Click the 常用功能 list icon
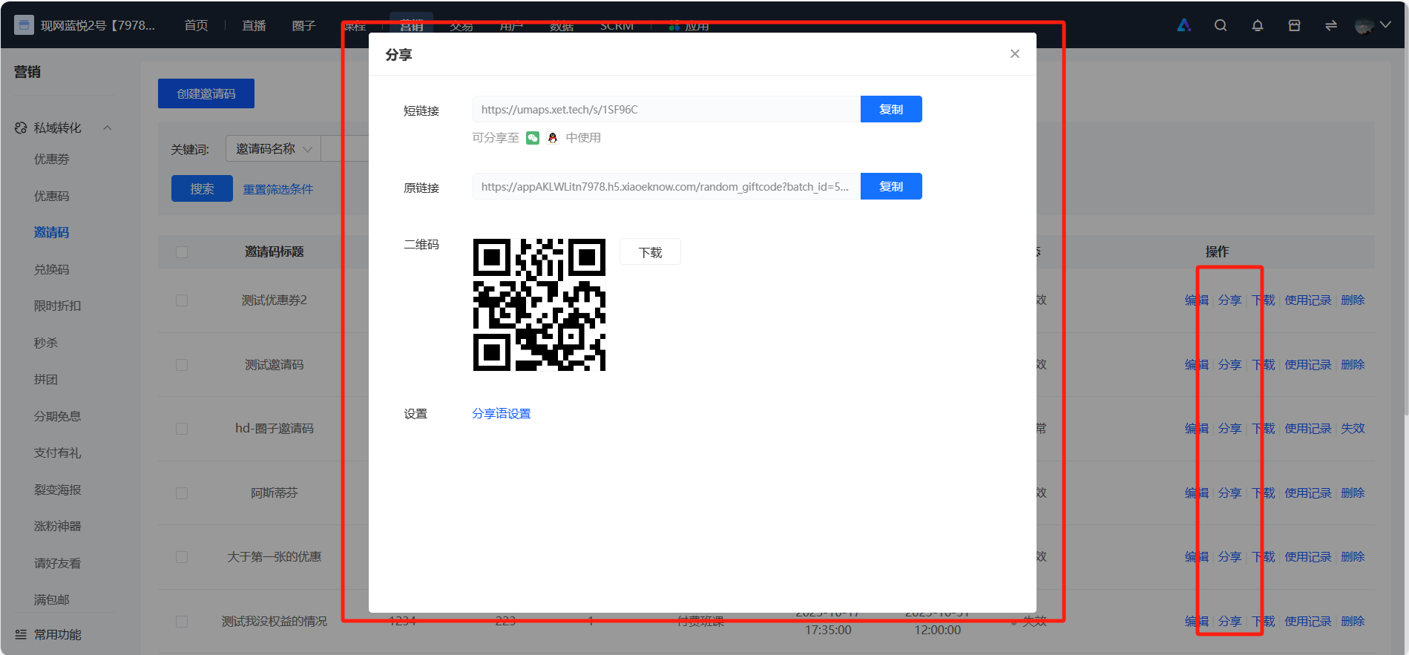Image resolution: width=1409 pixels, height=655 pixels. coord(21,634)
